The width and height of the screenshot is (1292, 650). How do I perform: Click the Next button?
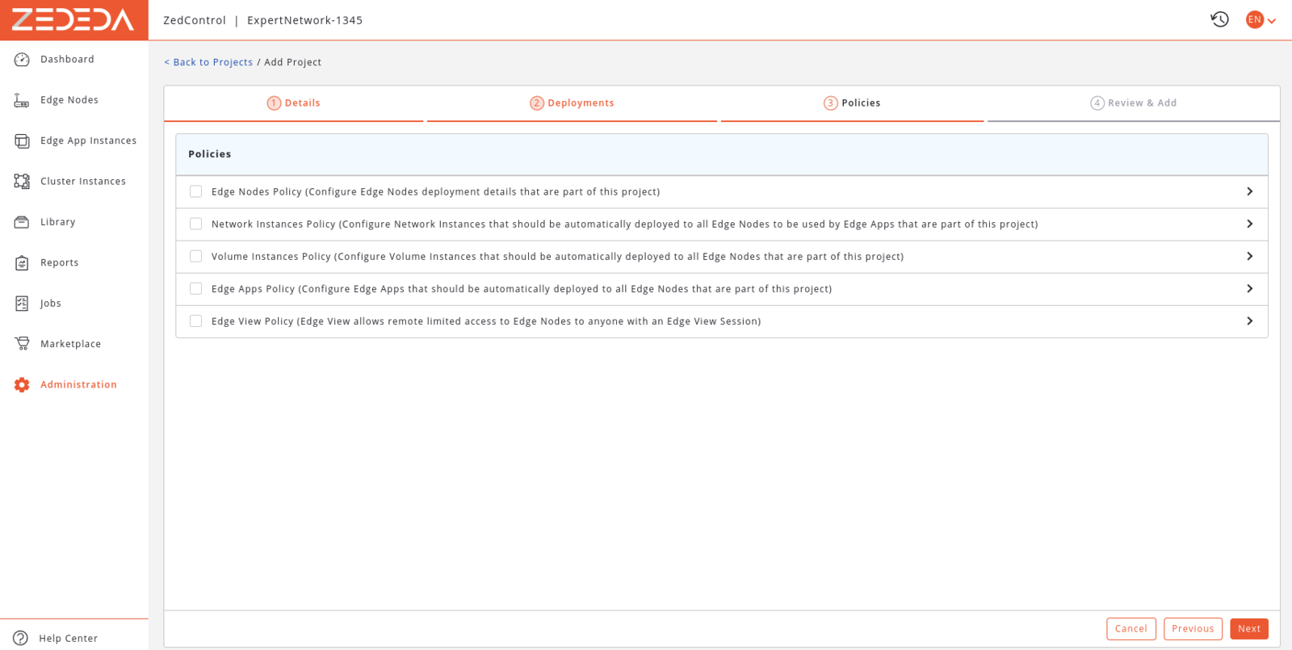tap(1249, 629)
